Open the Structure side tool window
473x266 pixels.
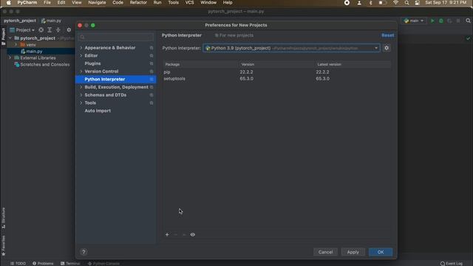tap(3, 218)
